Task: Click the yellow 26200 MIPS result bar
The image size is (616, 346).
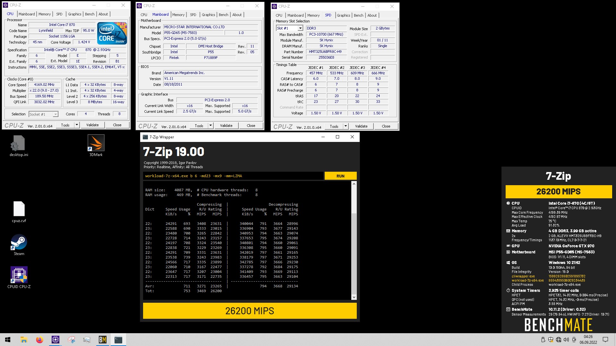Action: (x=250, y=311)
